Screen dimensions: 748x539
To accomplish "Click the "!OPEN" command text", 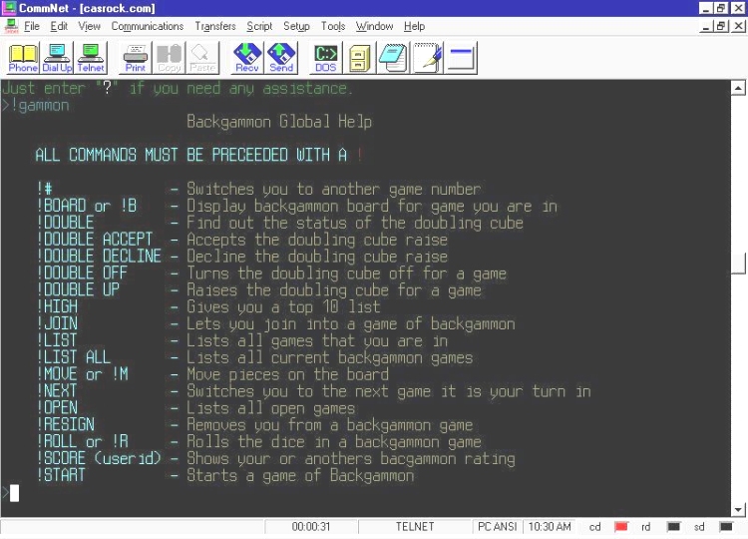I will click(x=57, y=407).
